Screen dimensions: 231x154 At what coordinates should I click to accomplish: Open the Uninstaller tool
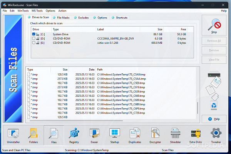point(13,136)
